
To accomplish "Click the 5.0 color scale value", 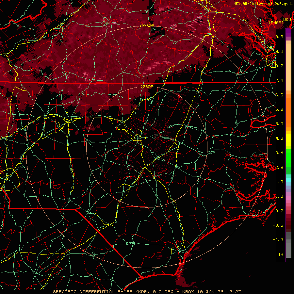I will click(x=279, y=124).
